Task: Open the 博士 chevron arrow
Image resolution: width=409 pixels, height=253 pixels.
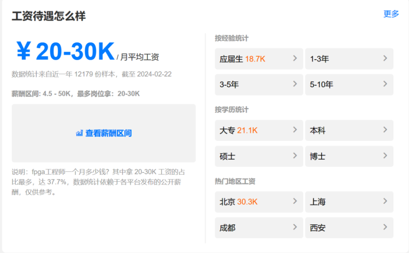Action: [385, 156]
